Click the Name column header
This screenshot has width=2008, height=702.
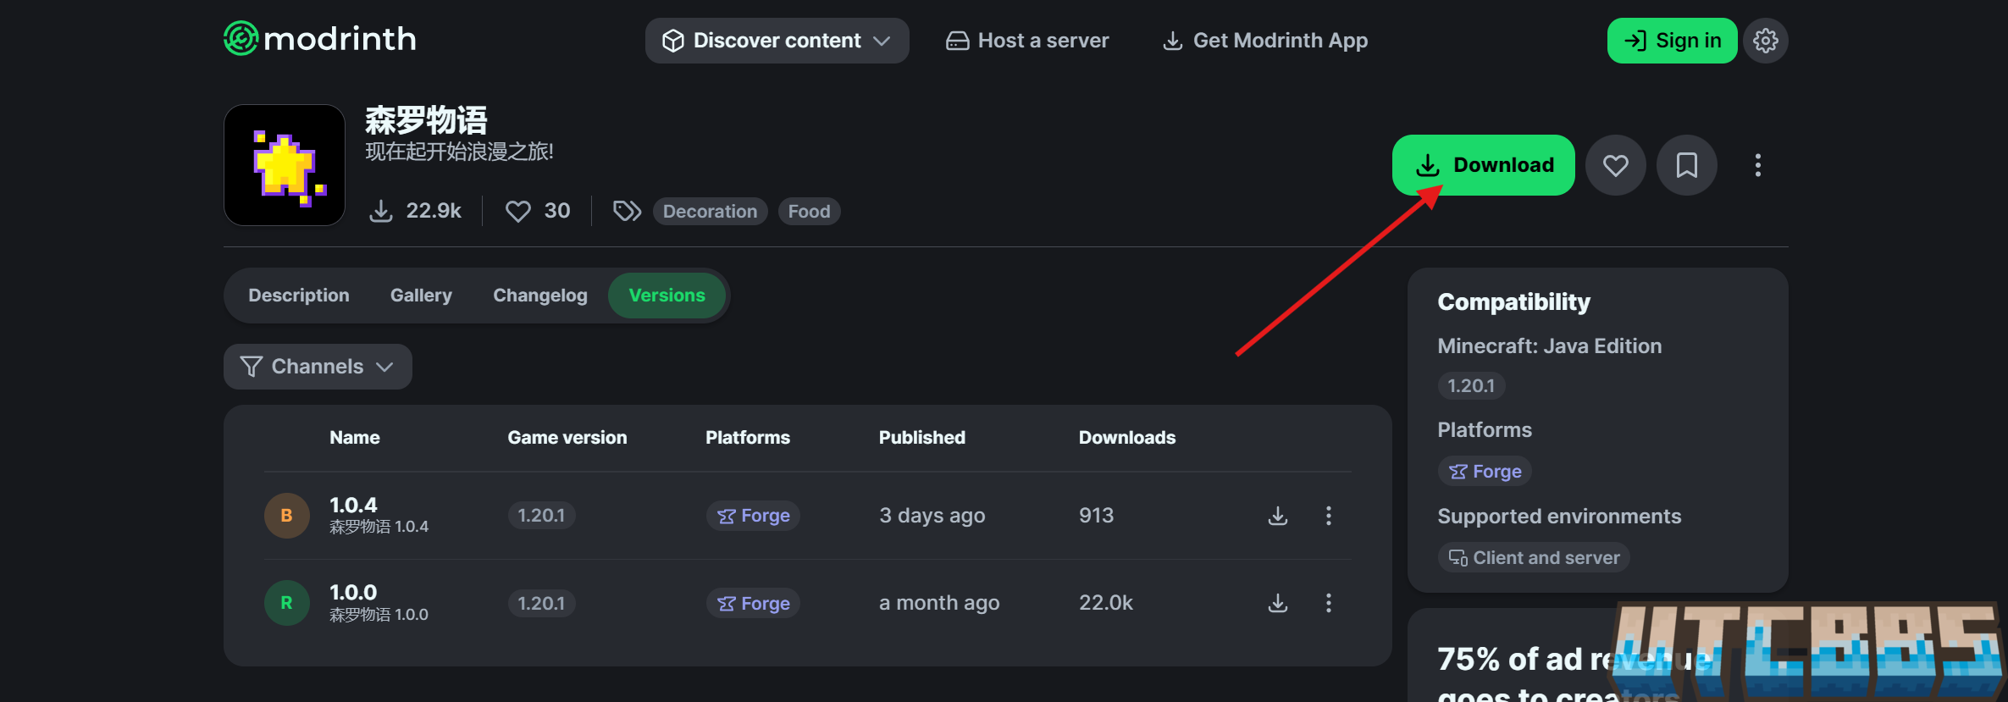point(355,438)
